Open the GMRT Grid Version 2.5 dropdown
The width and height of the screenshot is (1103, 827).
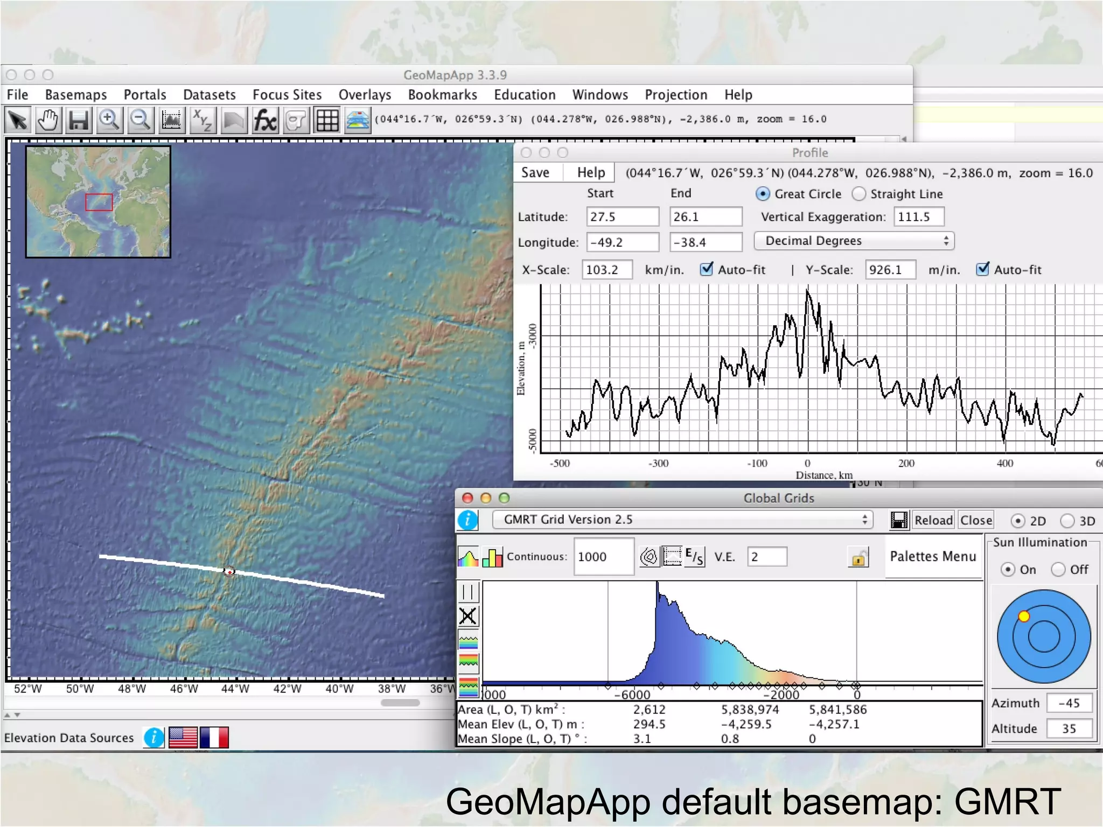682,520
